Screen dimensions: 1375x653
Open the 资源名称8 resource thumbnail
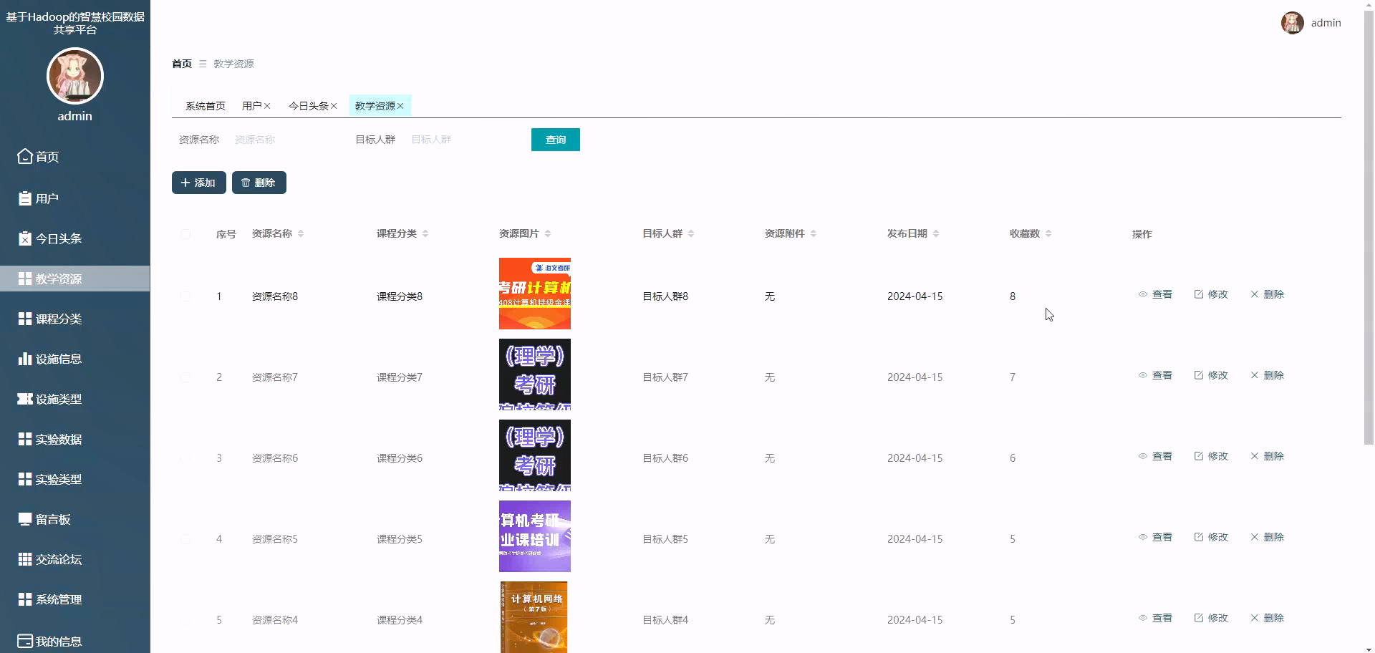click(535, 294)
